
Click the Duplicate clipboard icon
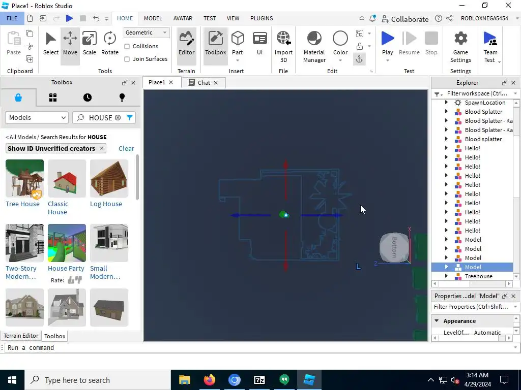[x=30, y=59]
